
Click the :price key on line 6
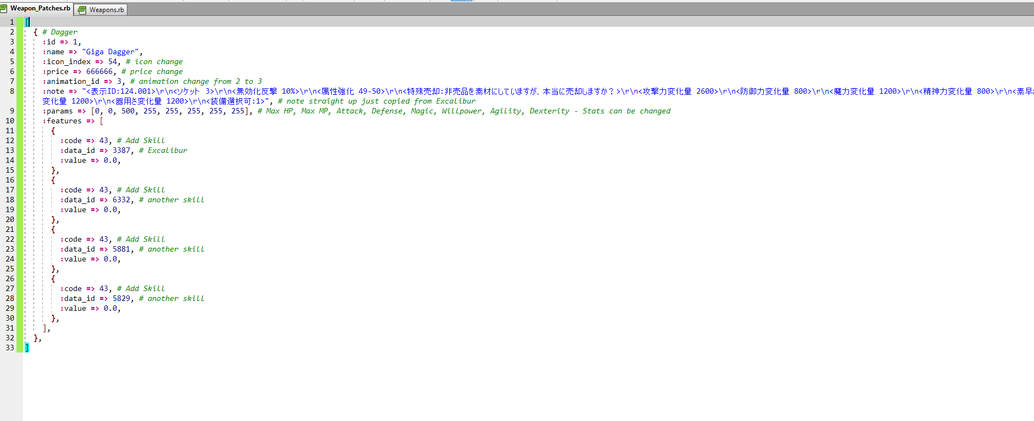55,71
